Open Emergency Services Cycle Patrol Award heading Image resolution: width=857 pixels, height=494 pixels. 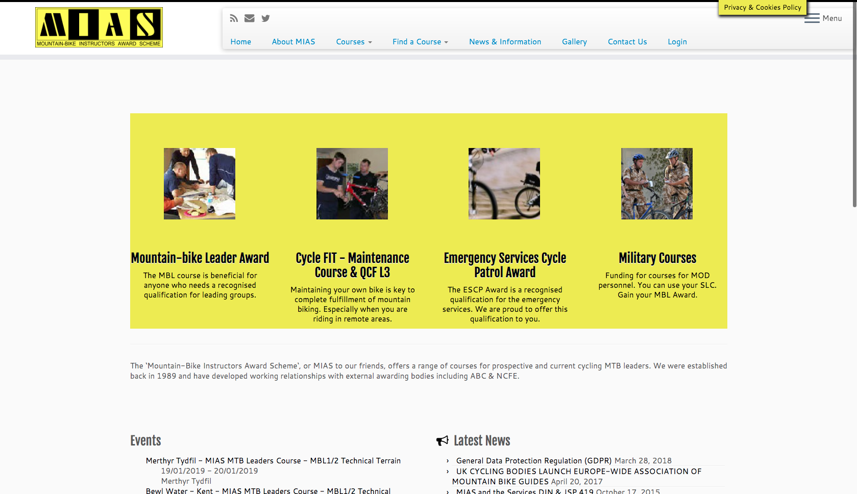505,265
